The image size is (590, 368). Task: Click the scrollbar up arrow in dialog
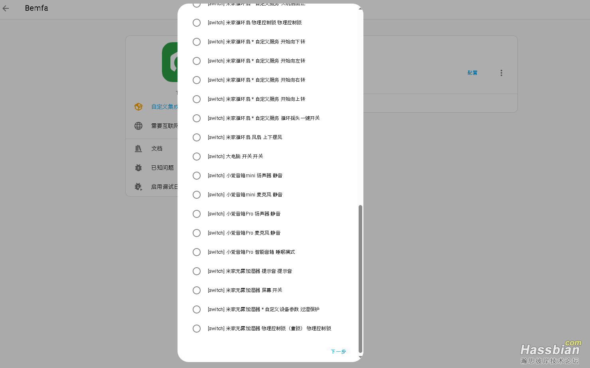360,8
